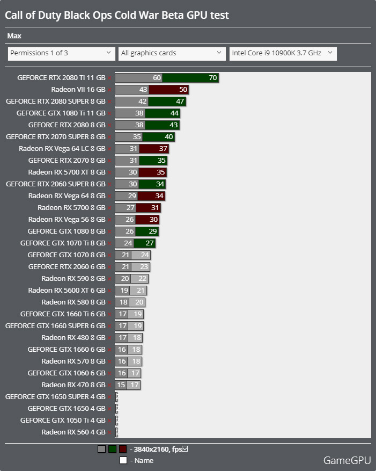Click the Radeon RX Vega 56 8 GB label
This screenshot has height=471, width=376.
pos(67,220)
